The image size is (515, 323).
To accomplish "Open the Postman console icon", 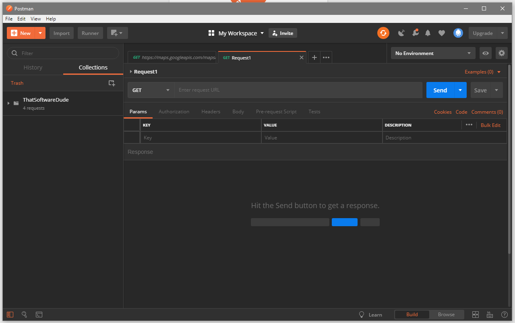I will pyautogui.click(x=39, y=315).
